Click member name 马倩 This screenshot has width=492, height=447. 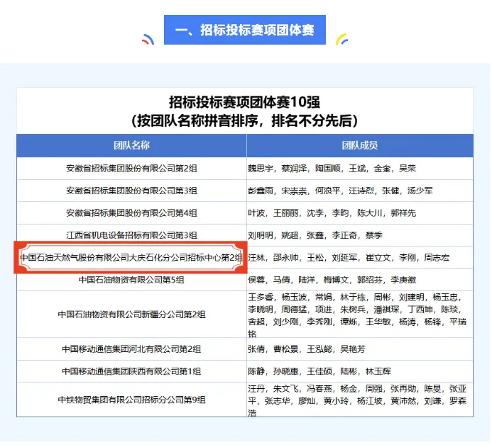point(281,280)
